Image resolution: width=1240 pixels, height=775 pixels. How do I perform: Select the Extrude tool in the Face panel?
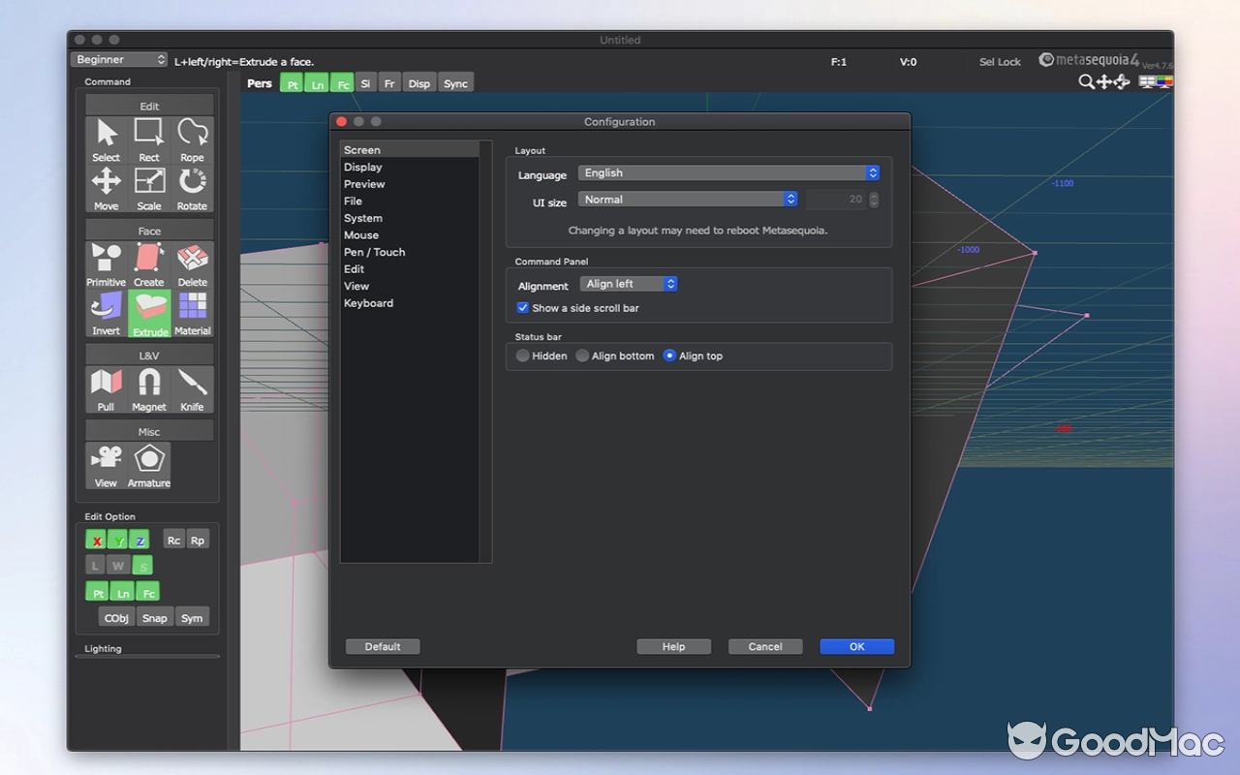pos(149,312)
